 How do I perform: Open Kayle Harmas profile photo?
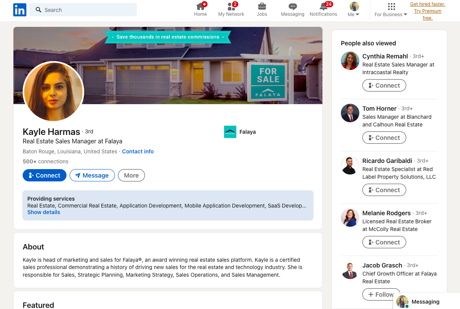53,92
